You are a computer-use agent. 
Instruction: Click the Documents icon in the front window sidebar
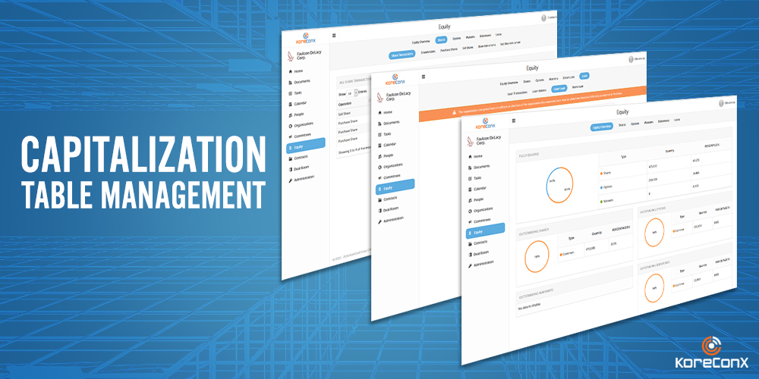tap(469, 168)
